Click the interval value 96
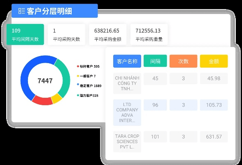Viewport: 242px width, 165px height. [x=155, y=105]
